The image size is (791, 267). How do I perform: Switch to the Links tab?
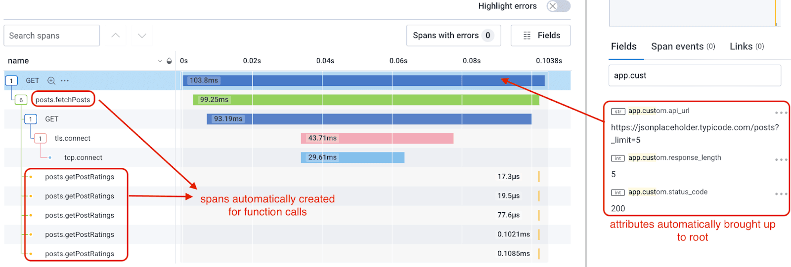click(747, 46)
